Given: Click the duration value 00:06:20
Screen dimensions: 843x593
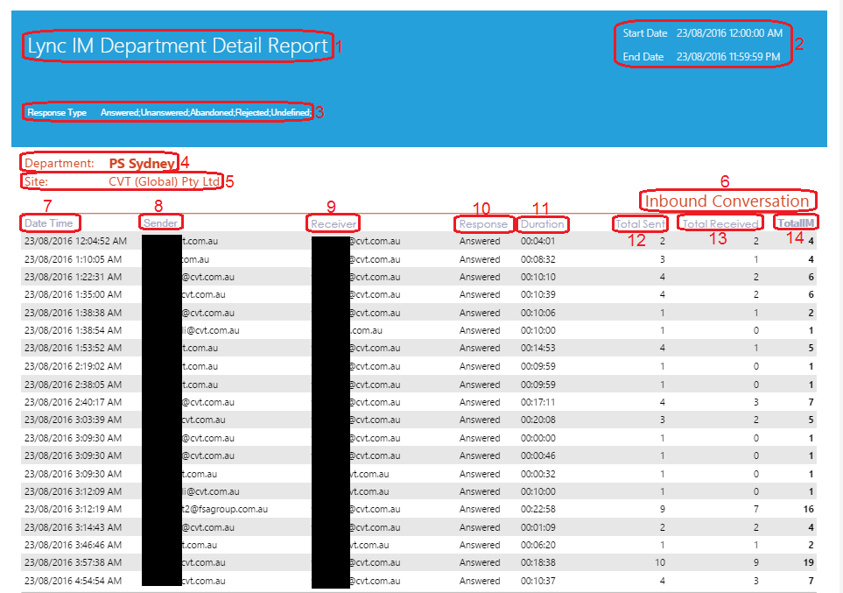Looking at the screenshot, I should [537, 545].
